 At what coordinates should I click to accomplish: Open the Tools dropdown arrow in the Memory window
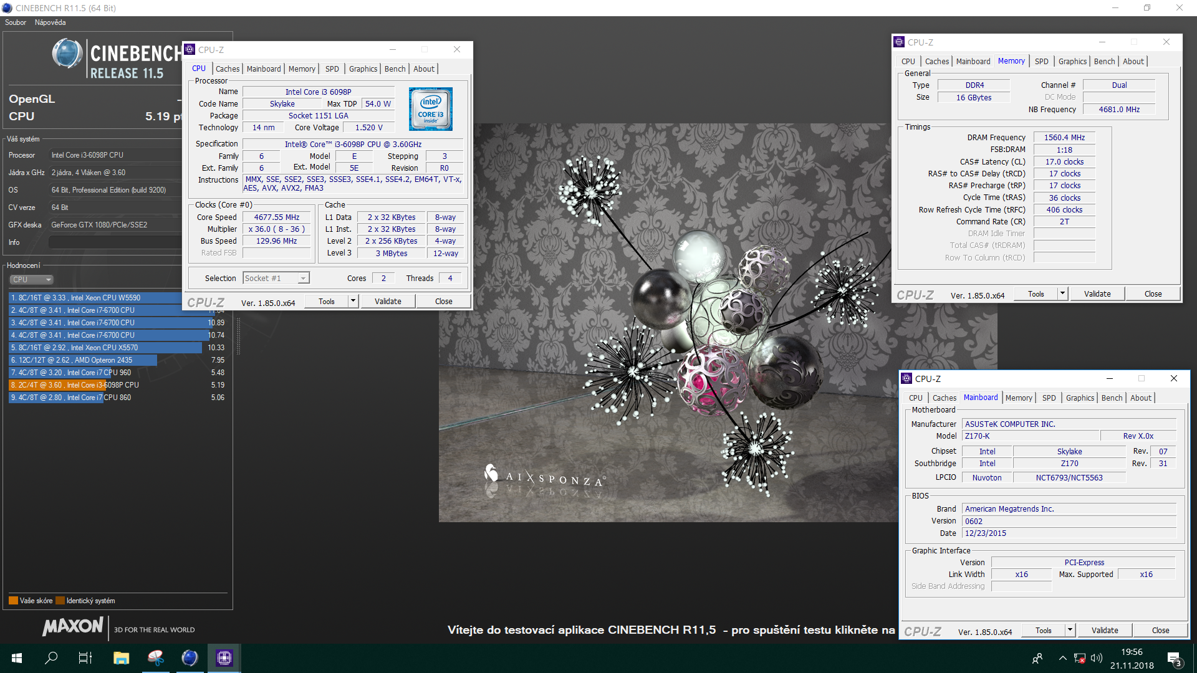1062,294
